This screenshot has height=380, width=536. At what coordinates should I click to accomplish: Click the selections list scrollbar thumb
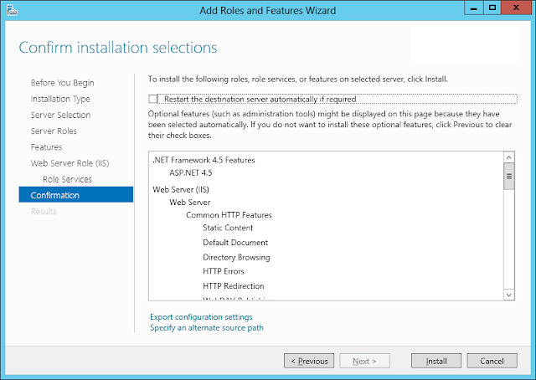[508, 176]
